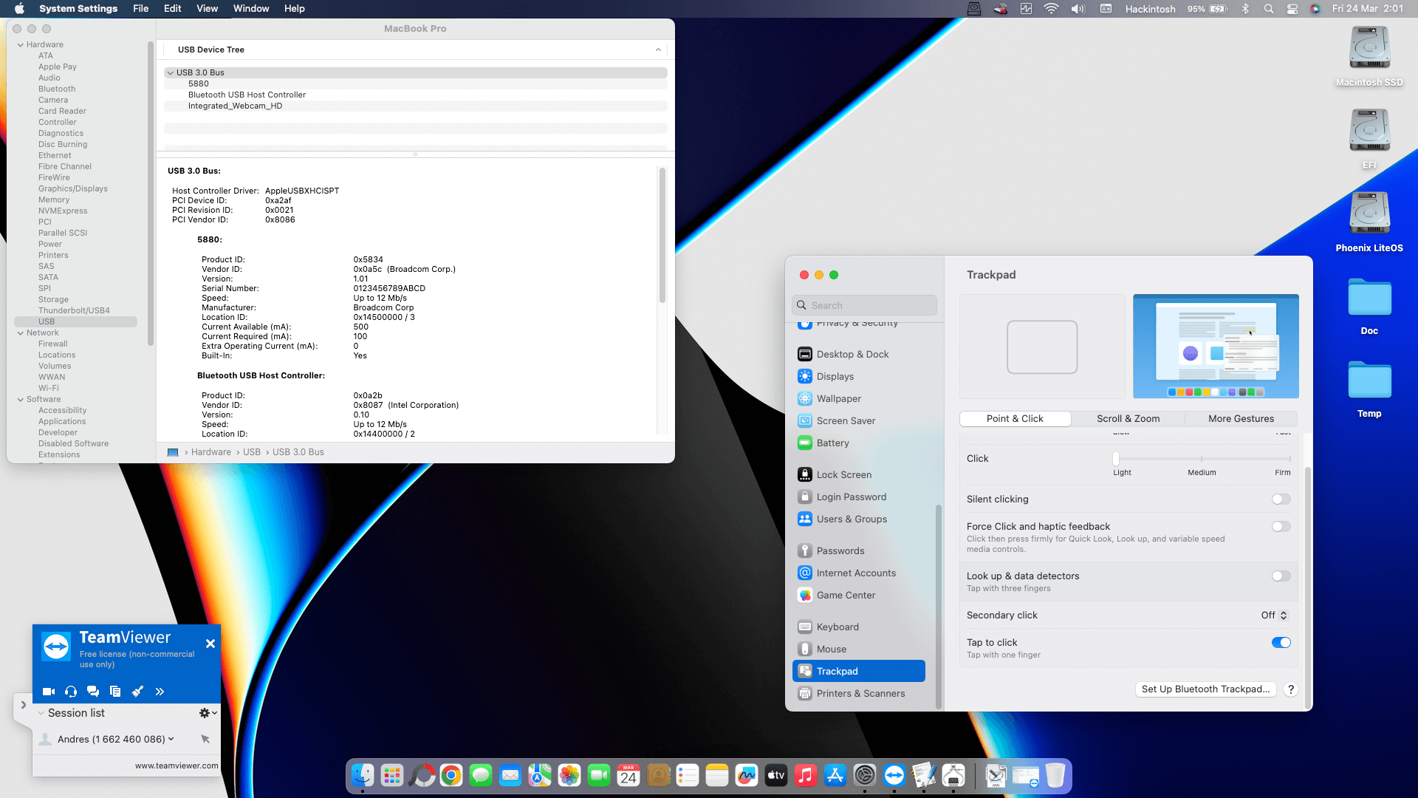
Task: Disable Tap to click switch
Action: (1281, 643)
